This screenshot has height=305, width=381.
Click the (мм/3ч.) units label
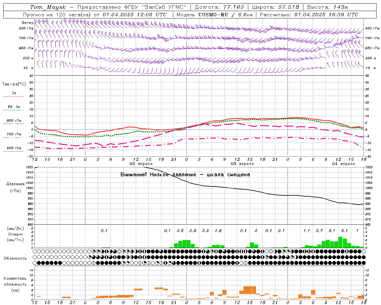pyautogui.click(x=15, y=228)
